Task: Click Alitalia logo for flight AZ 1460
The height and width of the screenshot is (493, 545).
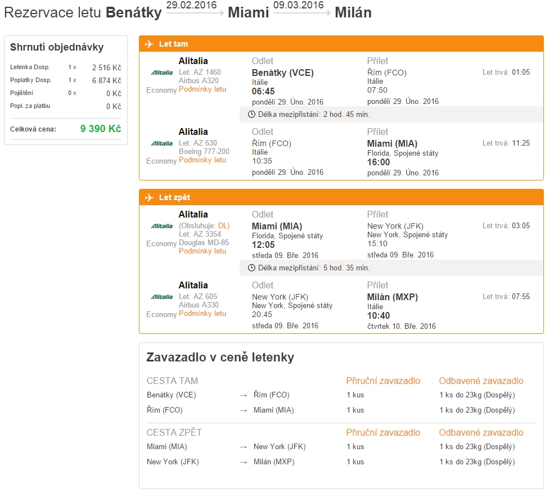Action: click(162, 73)
